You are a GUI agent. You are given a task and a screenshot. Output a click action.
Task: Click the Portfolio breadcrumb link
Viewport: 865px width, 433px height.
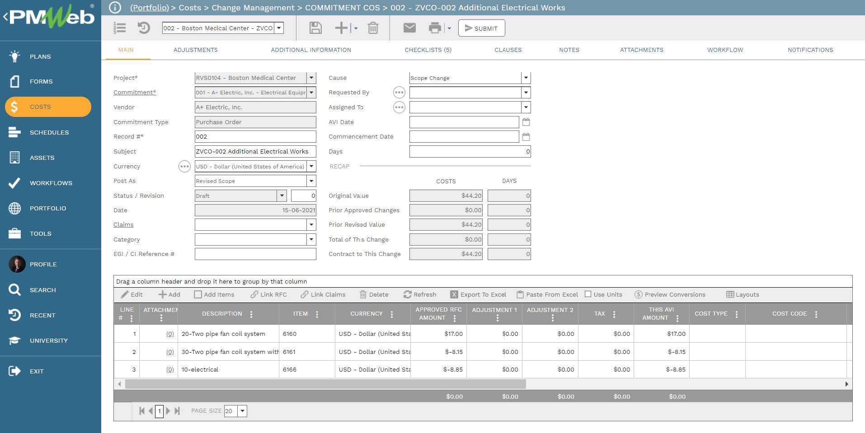pos(150,8)
